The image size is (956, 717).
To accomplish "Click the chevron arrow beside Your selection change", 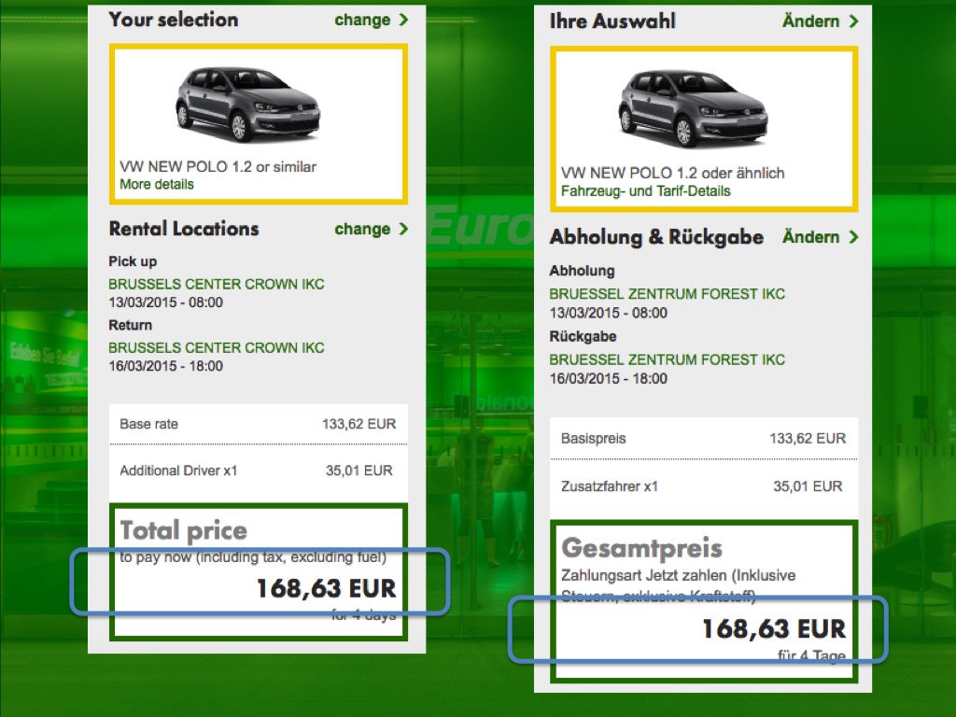I will tap(403, 20).
